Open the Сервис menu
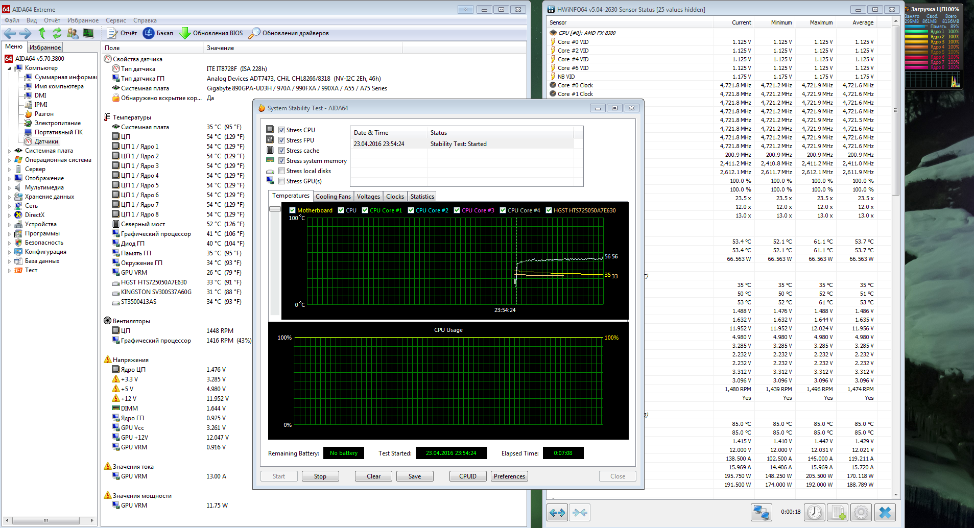 pyautogui.click(x=116, y=20)
